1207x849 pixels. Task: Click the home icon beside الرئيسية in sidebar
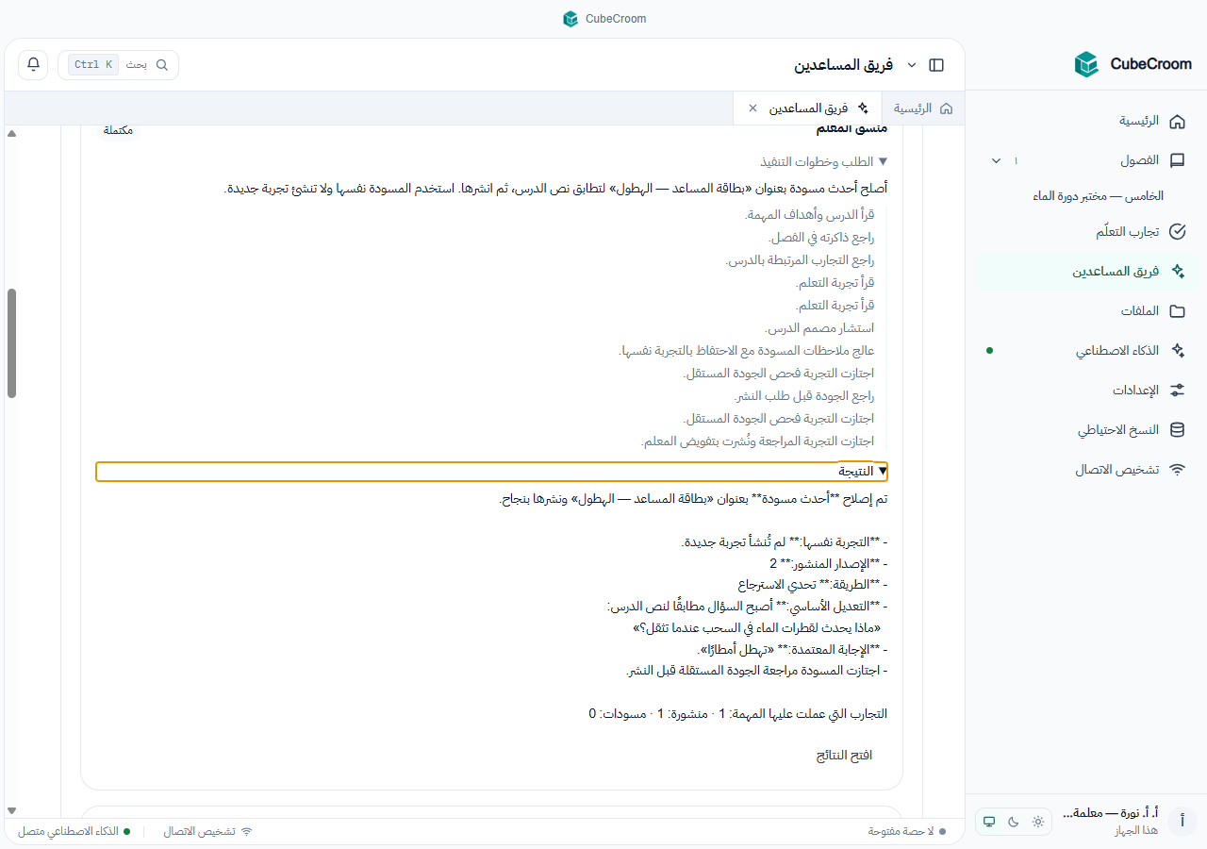coord(1177,122)
